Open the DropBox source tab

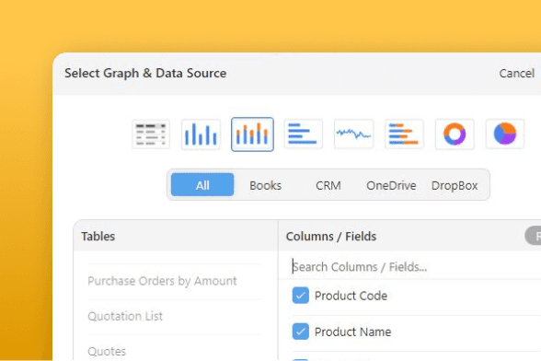tap(455, 185)
